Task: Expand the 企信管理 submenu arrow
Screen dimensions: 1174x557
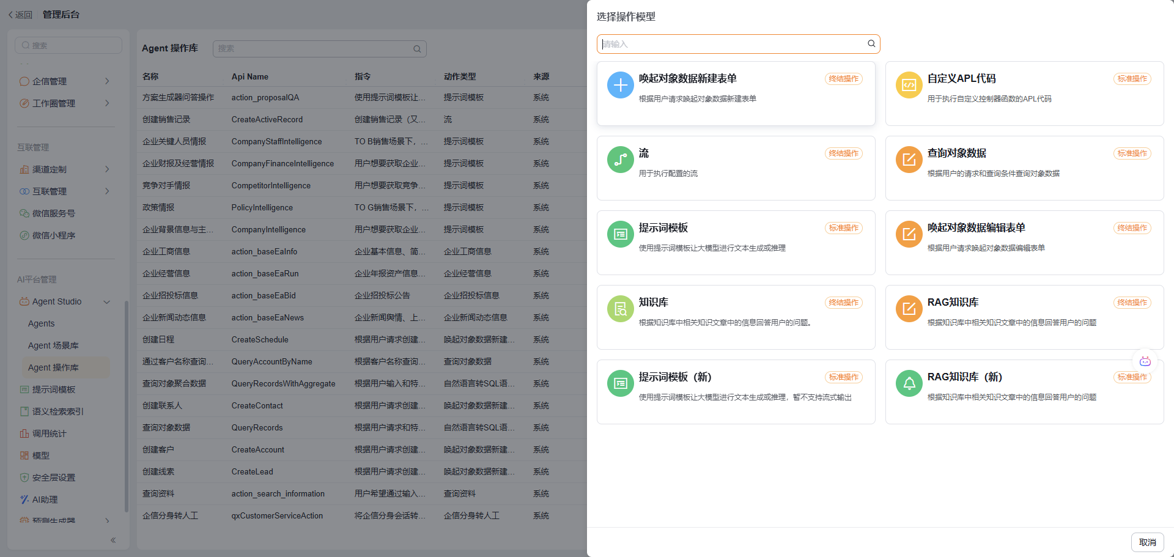Action: pyautogui.click(x=107, y=81)
